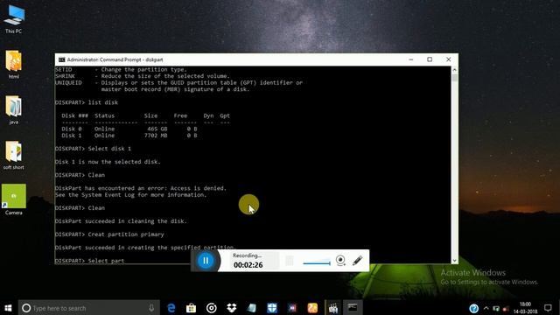
Task: Open the blue shield app on taskbar
Action: 272,308
